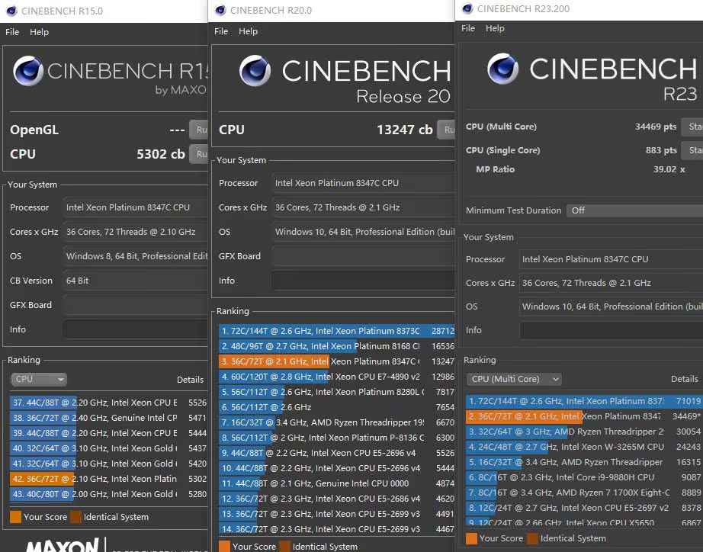
Task: Select R15 ranking row 37 scoring 5526
Action: [108, 403]
